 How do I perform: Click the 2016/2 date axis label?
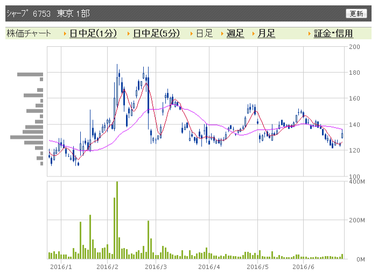[x=107, y=267]
